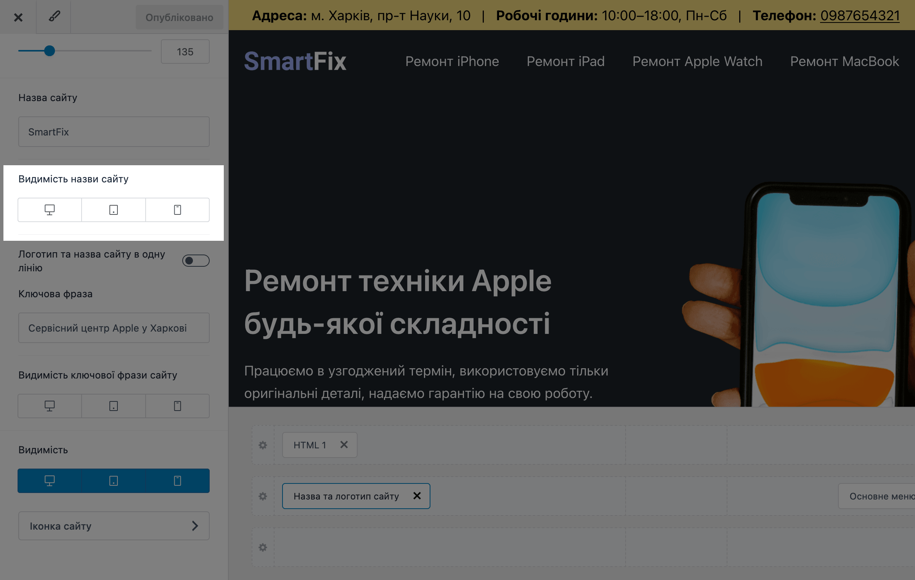Screen dimensions: 915x580
Task: Click the Робочі години text in top bar
Action: [x=547, y=16]
